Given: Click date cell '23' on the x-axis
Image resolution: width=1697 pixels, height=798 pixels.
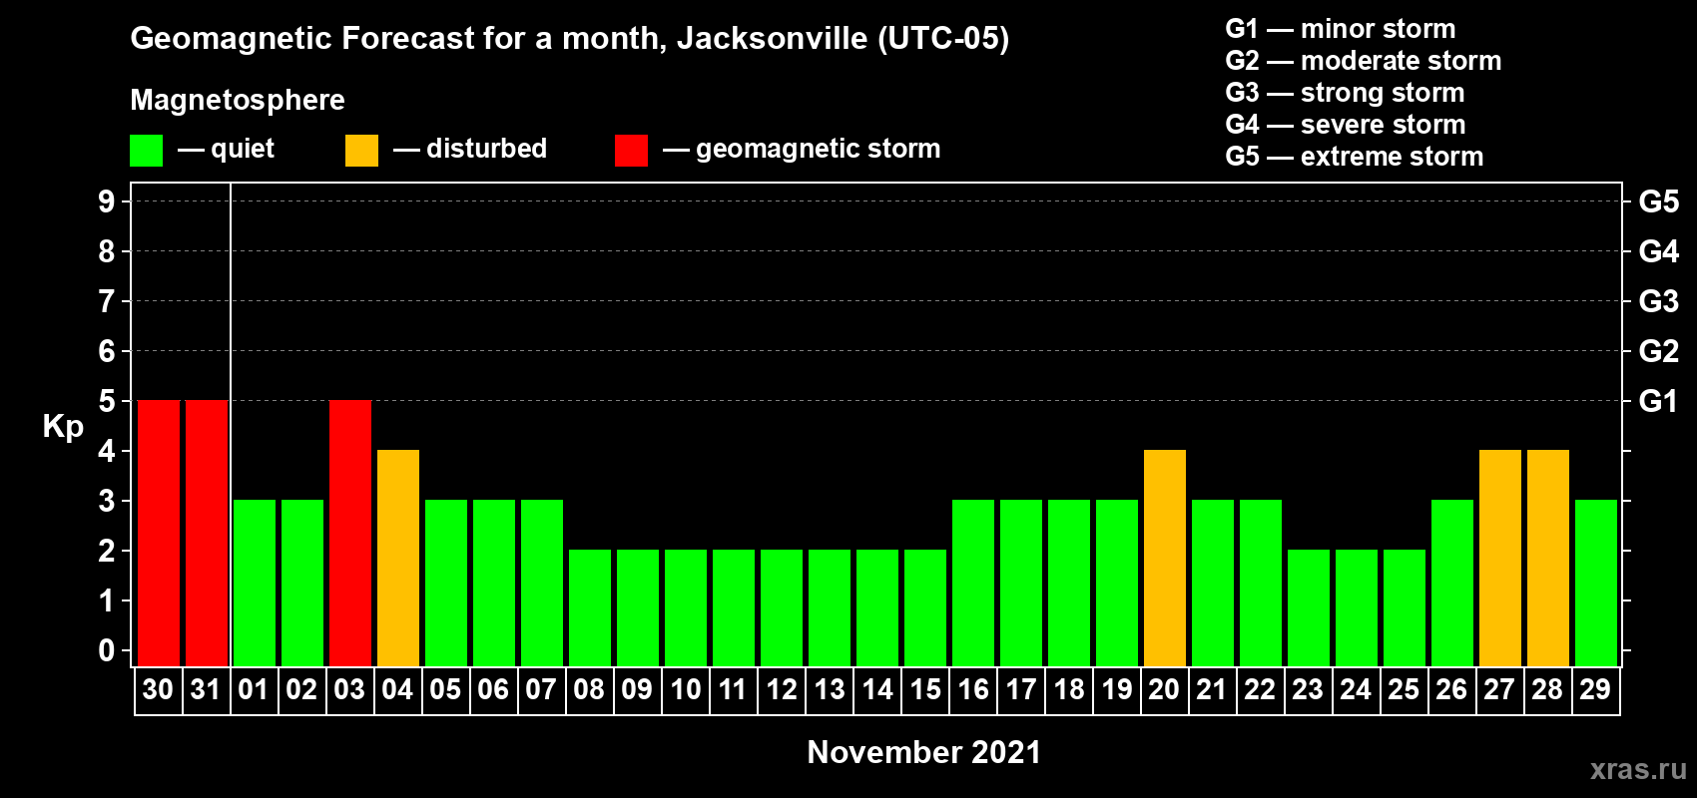Looking at the screenshot, I should (x=1309, y=690).
